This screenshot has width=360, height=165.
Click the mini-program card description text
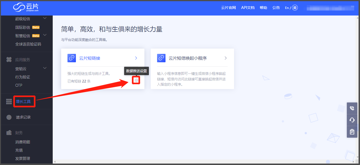pos(191,79)
